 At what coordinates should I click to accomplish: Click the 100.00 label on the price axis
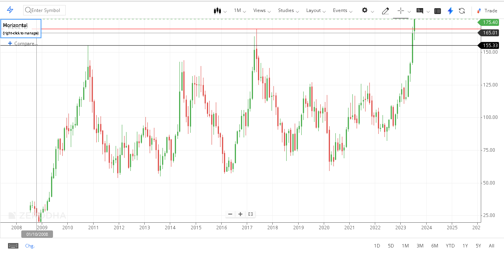tap(490, 117)
